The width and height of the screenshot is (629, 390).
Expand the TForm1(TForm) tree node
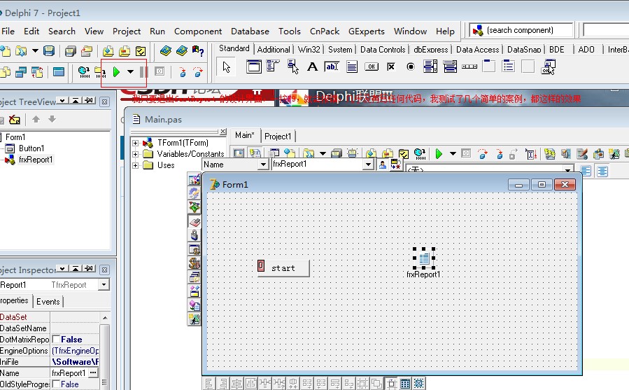pyautogui.click(x=135, y=143)
